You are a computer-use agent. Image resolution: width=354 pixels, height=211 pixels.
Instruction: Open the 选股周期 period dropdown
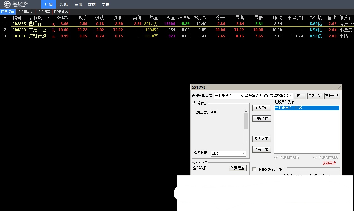tap(244, 154)
